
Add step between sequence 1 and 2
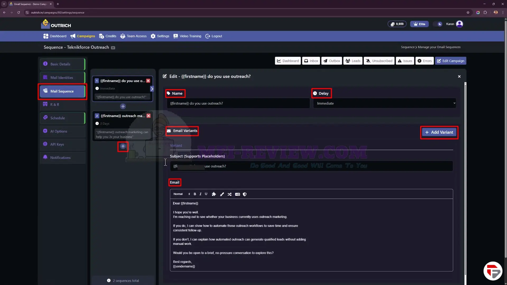[123, 106]
